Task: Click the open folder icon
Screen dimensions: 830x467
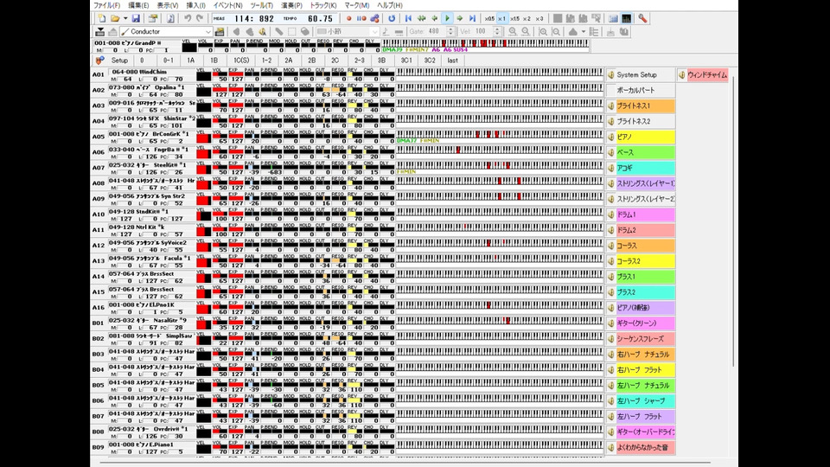Action: tap(115, 18)
